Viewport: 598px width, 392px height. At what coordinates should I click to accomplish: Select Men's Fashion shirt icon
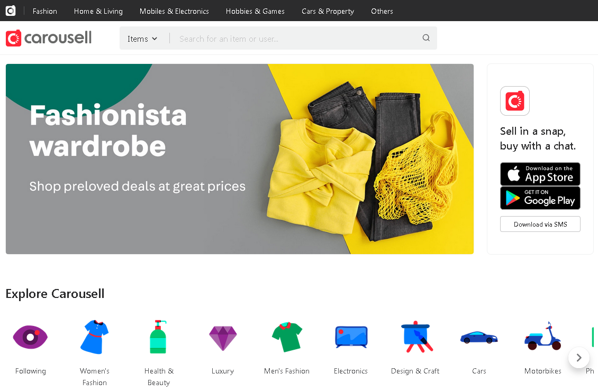287,337
